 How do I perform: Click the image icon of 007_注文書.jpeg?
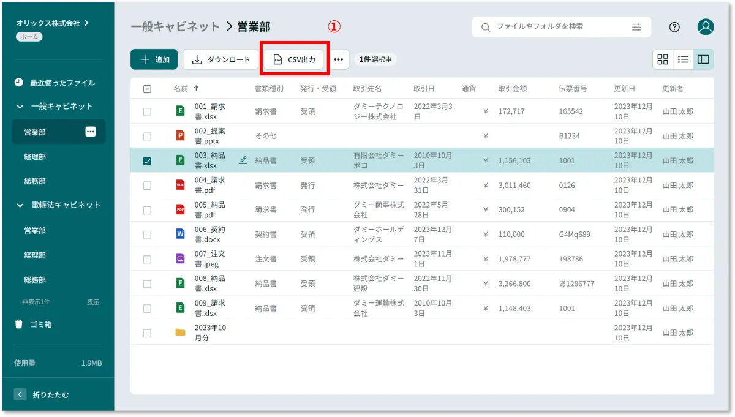click(x=180, y=258)
